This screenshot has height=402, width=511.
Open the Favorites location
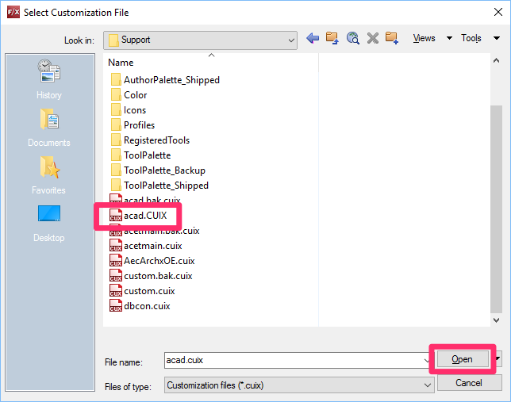[49, 175]
